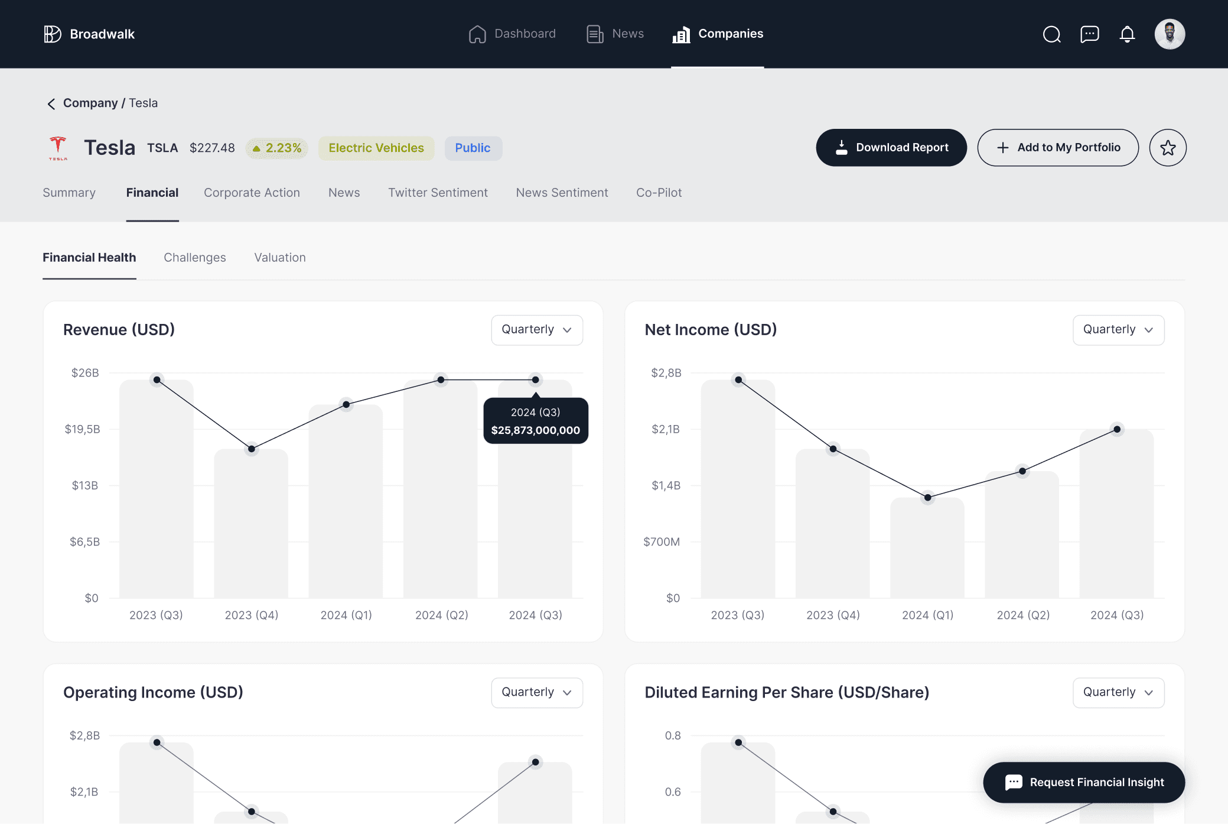This screenshot has height=824, width=1228.
Task: Click the $19,5B axis label in Revenue chart
Action: [x=83, y=429]
